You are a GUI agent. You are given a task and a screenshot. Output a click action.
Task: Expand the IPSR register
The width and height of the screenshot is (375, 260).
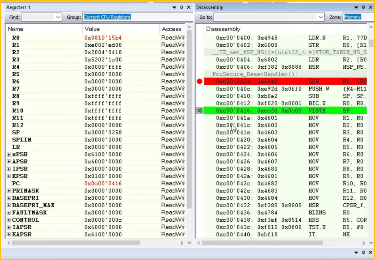pyautogui.click(x=9, y=169)
